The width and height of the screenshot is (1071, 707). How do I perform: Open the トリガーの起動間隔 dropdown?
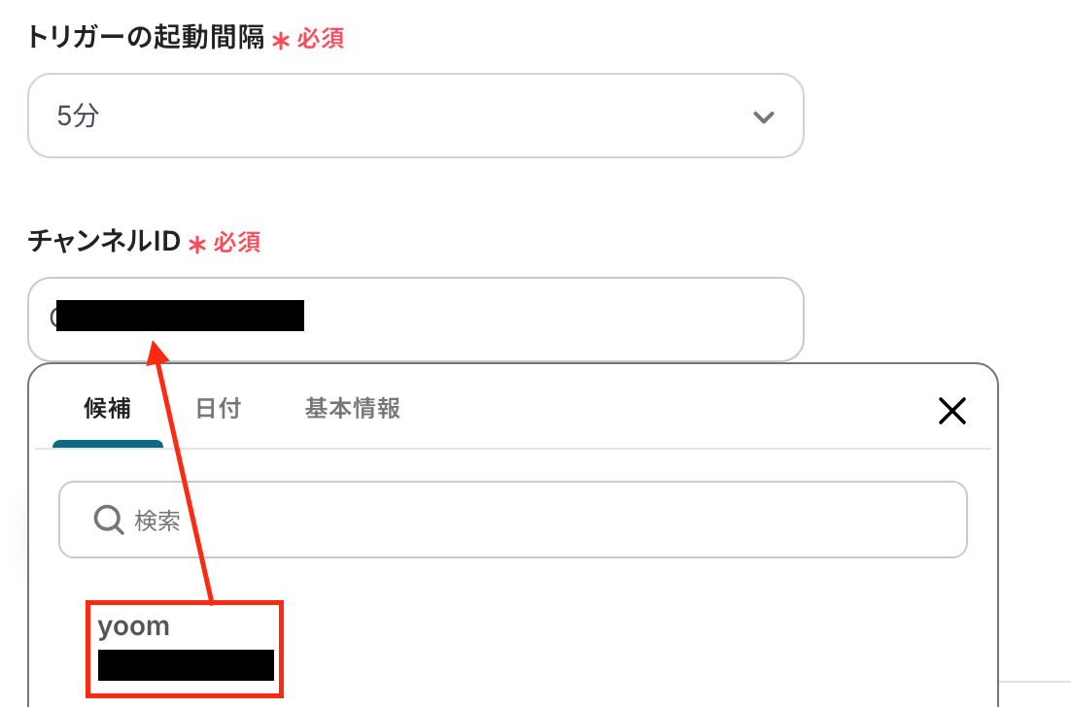click(x=415, y=116)
